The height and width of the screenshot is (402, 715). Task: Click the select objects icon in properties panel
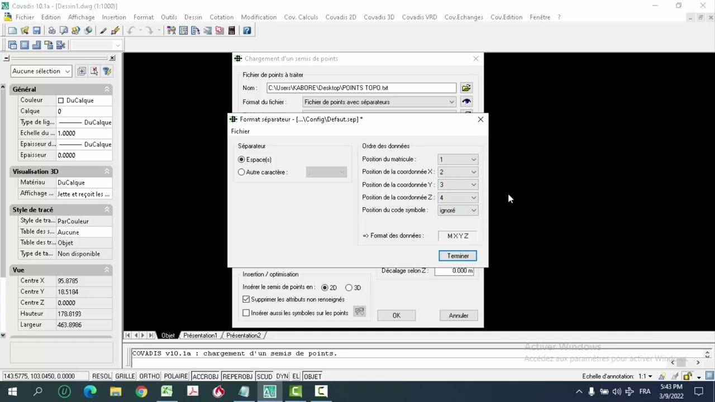pos(94,71)
